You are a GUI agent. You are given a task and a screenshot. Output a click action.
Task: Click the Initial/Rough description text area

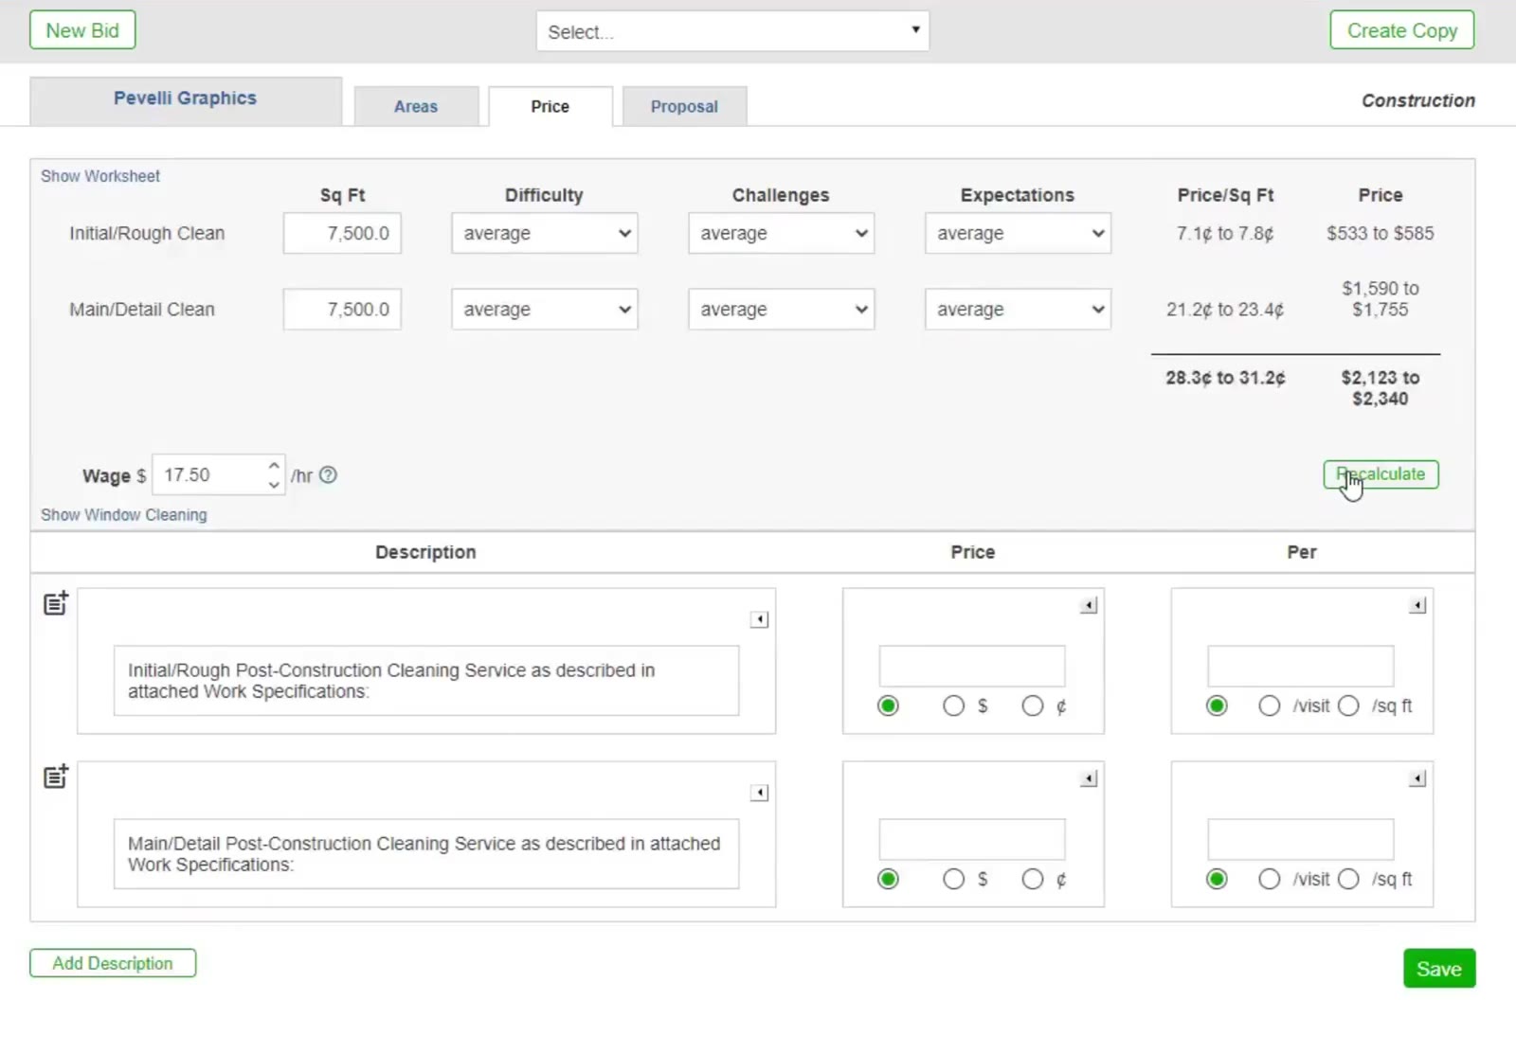(426, 681)
